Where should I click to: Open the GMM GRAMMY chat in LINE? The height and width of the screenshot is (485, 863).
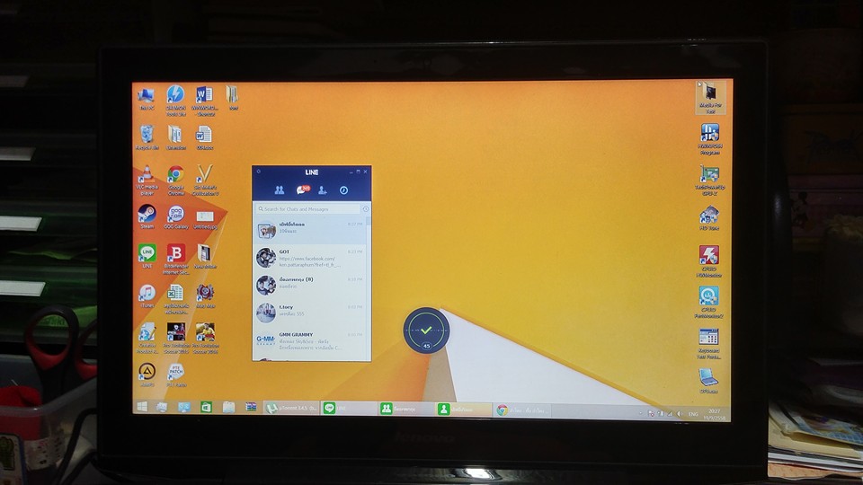tap(309, 340)
